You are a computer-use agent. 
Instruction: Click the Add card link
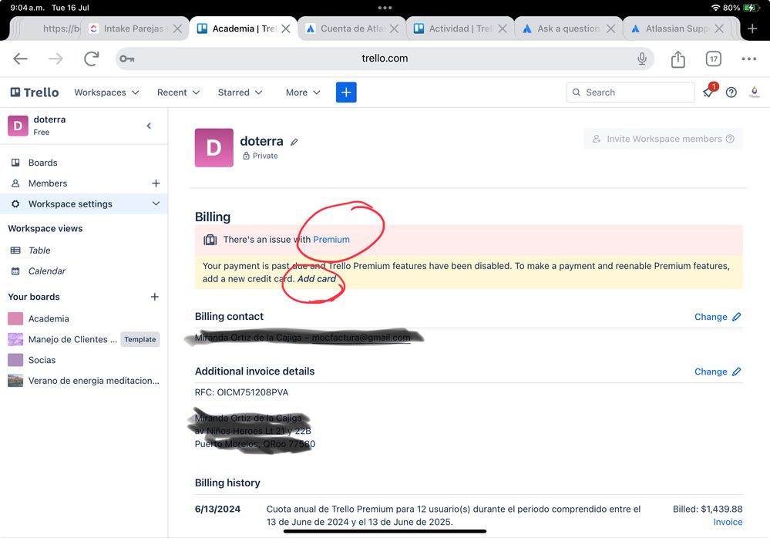coord(317,279)
